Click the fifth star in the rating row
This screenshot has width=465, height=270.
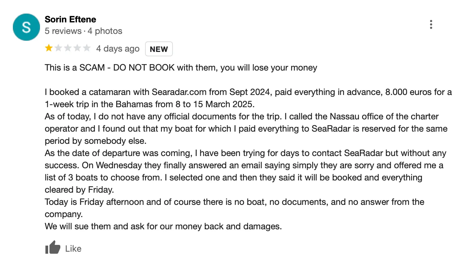(x=86, y=48)
